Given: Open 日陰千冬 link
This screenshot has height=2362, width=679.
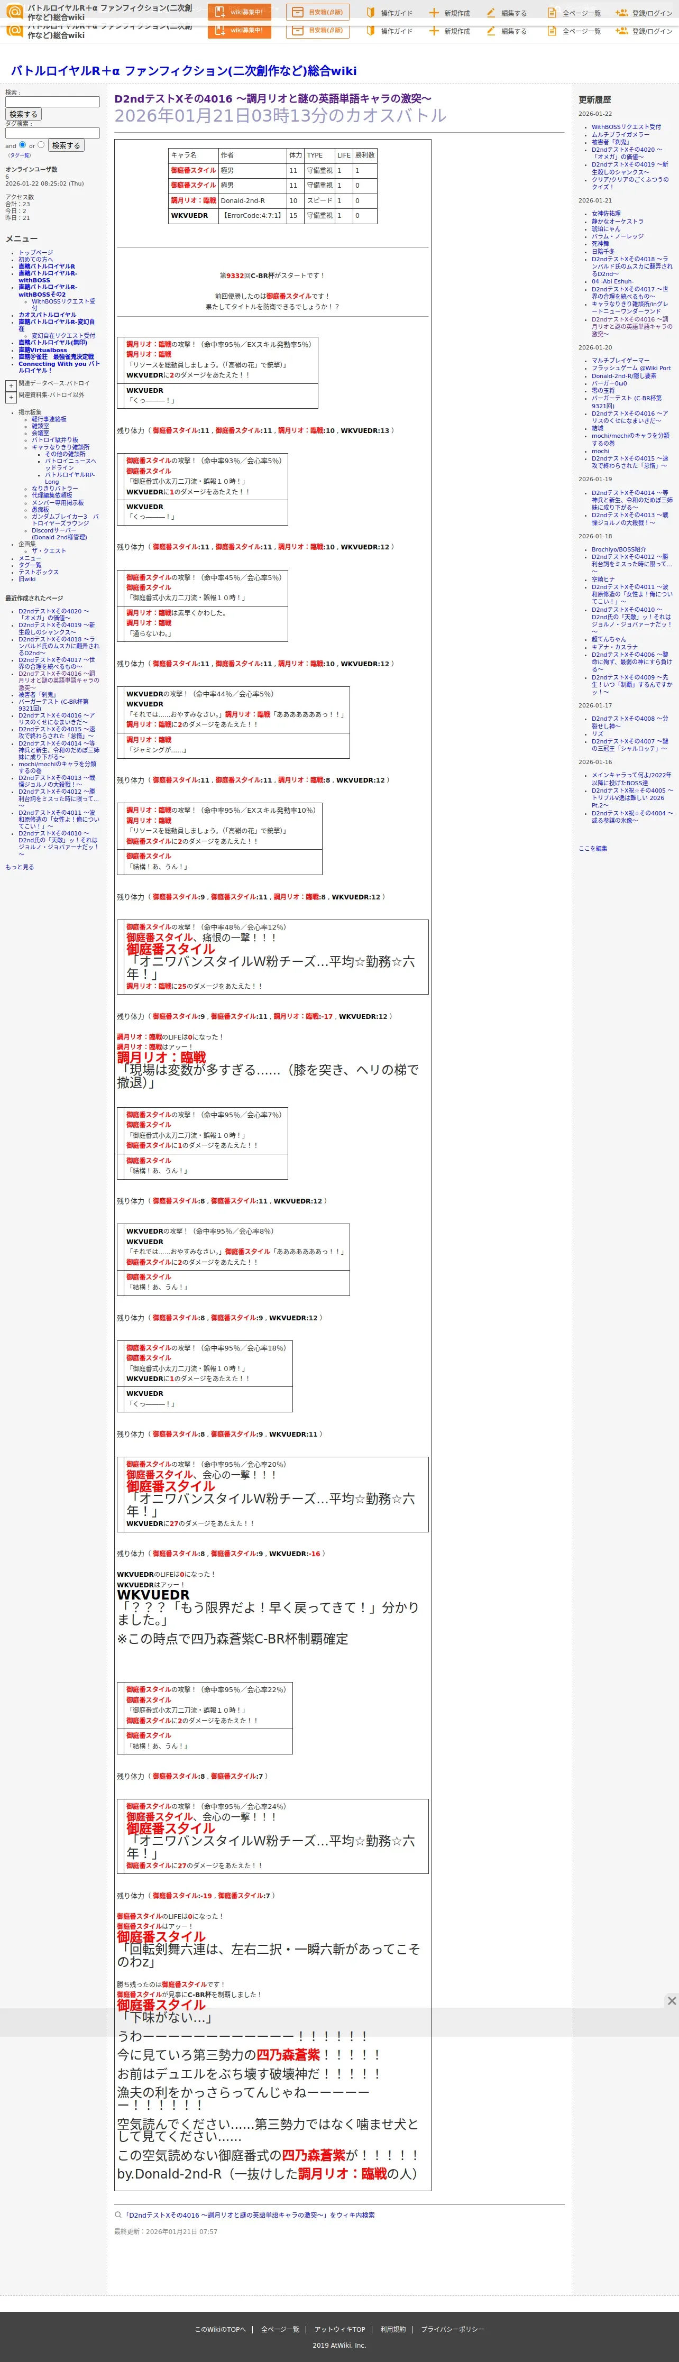Looking at the screenshot, I should [603, 251].
